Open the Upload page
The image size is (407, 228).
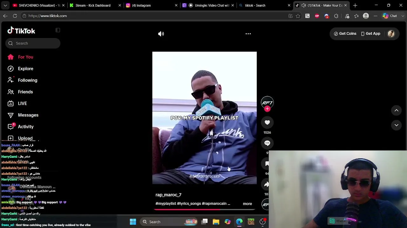coord(20,138)
